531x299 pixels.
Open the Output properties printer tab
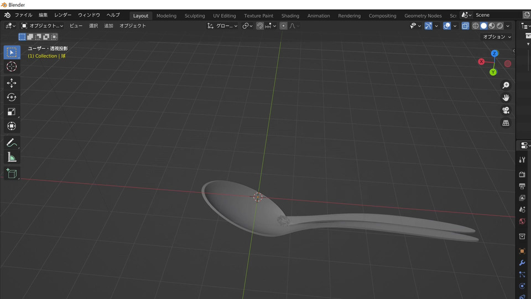pyautogui.click(x=522, y=186)
